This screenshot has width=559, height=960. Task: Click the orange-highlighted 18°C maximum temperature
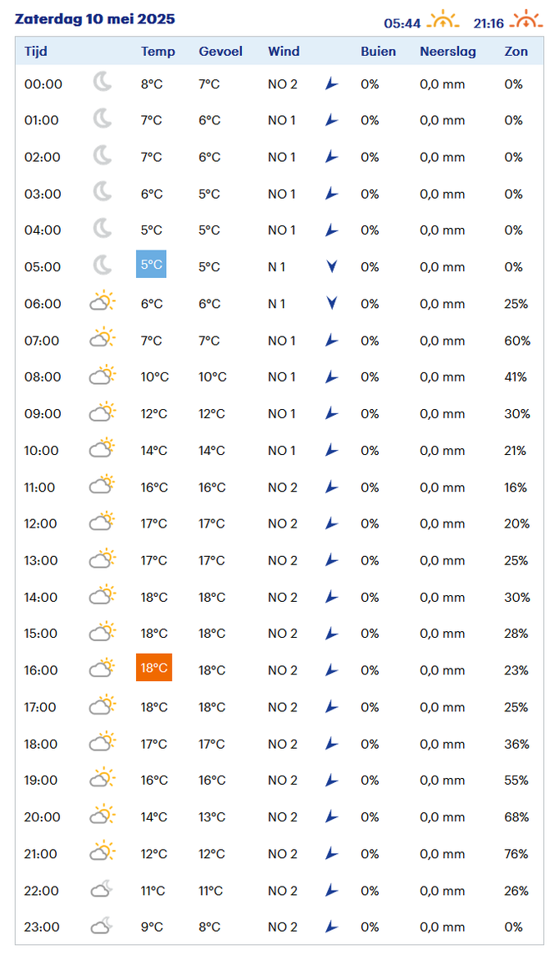154,667
